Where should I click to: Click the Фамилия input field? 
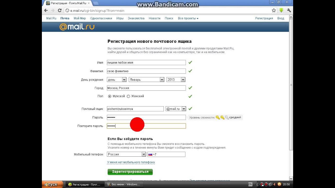(x=146, y=71)
